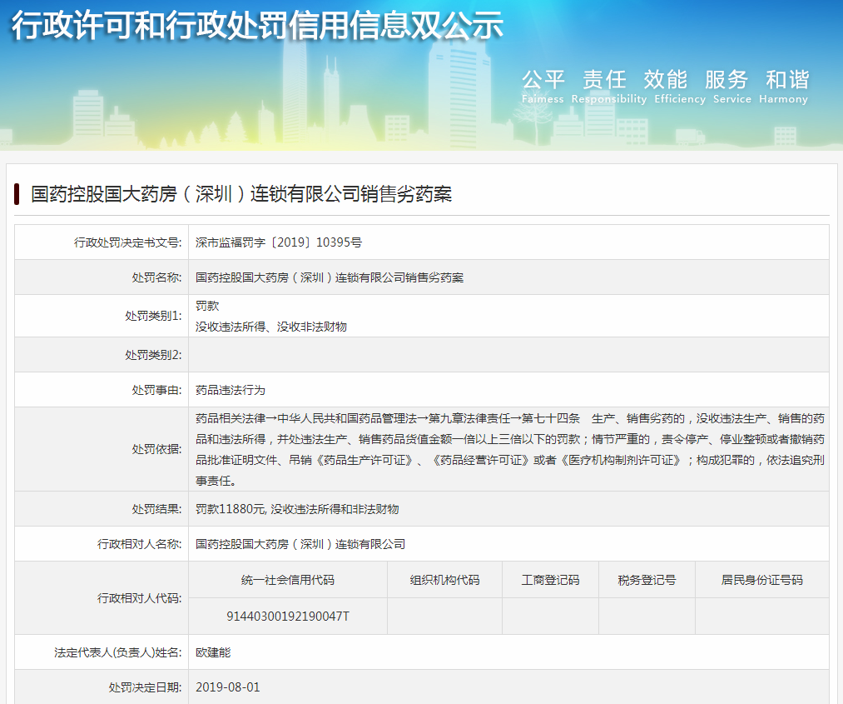Click the banner slogan 公平 Fairness
Screen dimensions: 843x704
click(543, 87)
